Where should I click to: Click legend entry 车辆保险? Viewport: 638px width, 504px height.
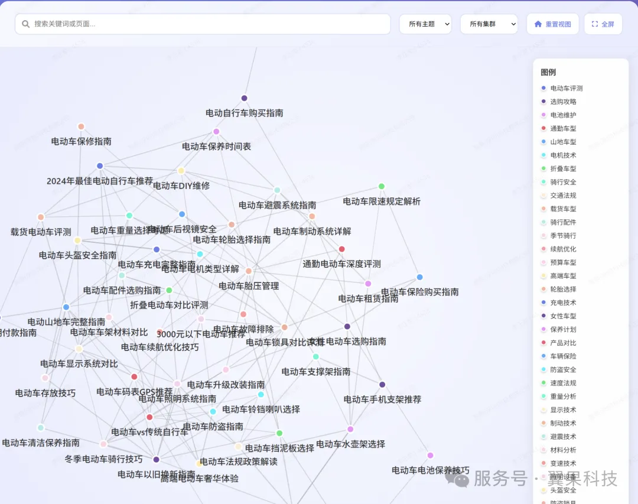click(559, 356)
